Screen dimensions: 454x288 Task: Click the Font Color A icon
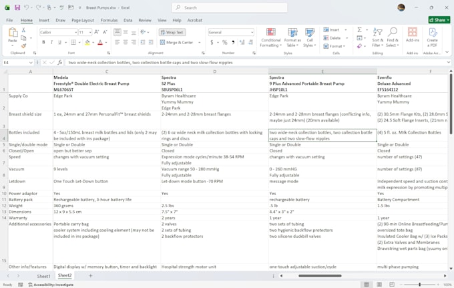tap(100, 42)
